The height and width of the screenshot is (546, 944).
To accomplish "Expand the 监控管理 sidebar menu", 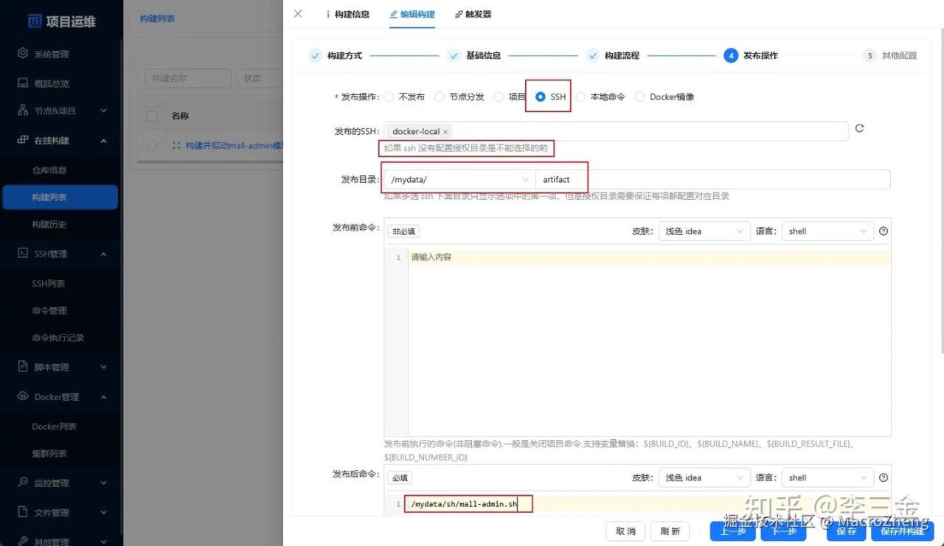I will coord(103,483).
